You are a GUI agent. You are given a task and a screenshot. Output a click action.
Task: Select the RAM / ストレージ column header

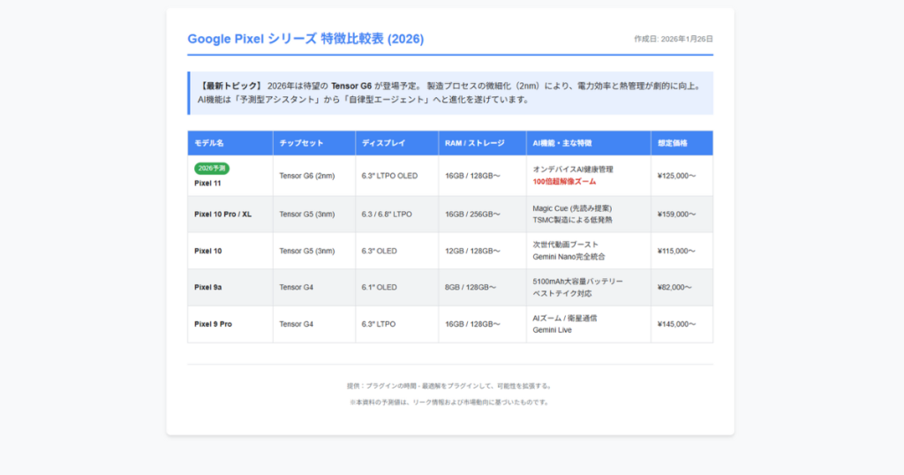pyautogui.click(x=475, y=142)
